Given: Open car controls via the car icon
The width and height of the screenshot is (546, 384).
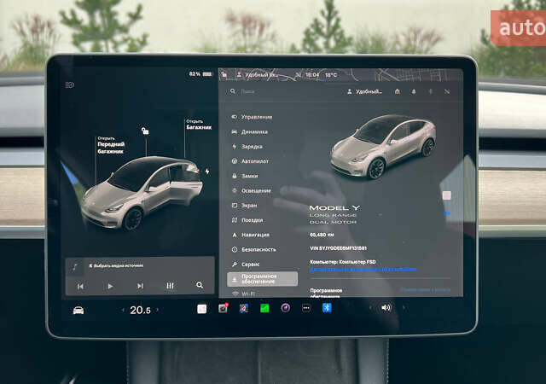Looking at the screenshot, I should (78, 310).
